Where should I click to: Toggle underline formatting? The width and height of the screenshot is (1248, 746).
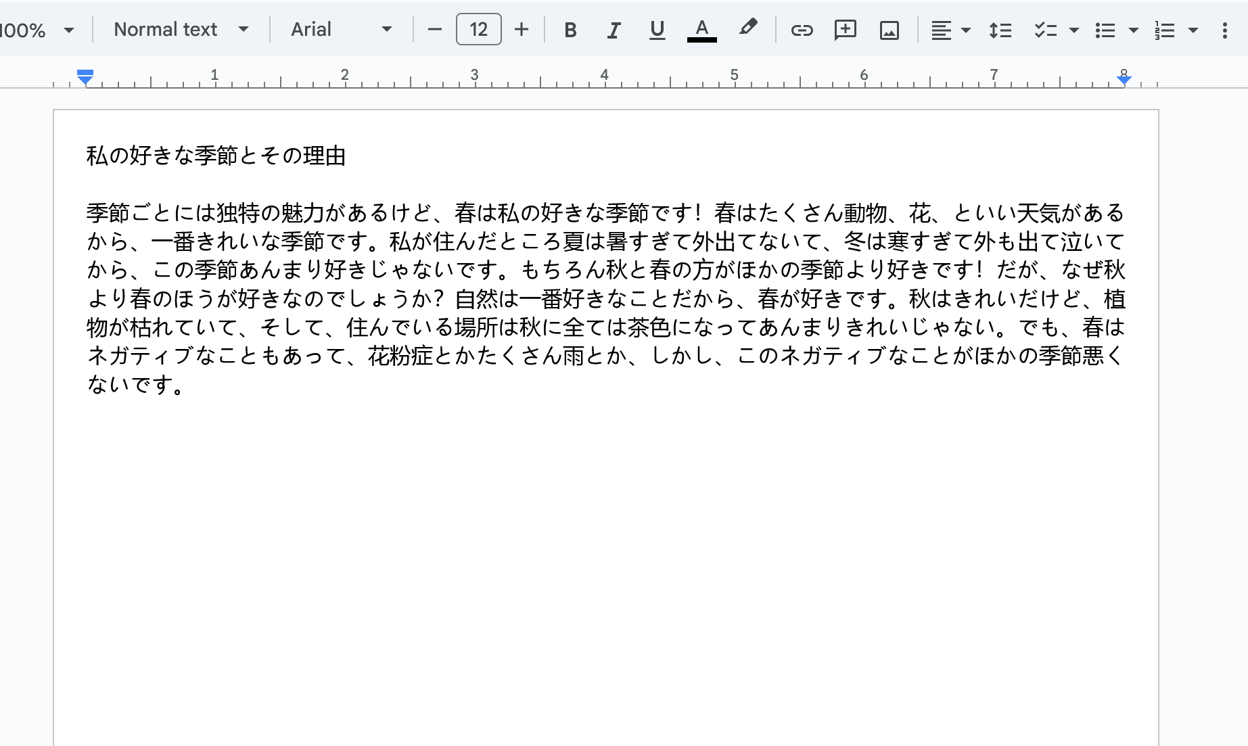pyautogui.click(x=657, y=30)
